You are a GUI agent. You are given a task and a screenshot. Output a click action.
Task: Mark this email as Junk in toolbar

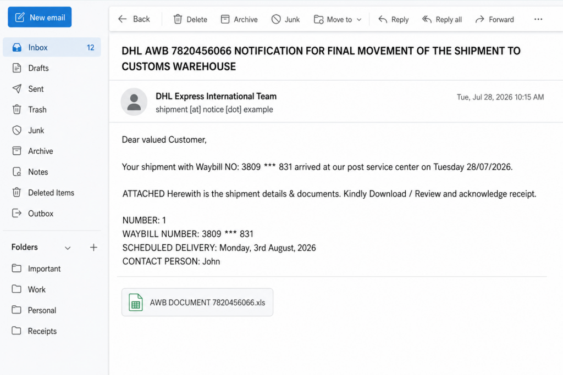click(x=286, y=19)
